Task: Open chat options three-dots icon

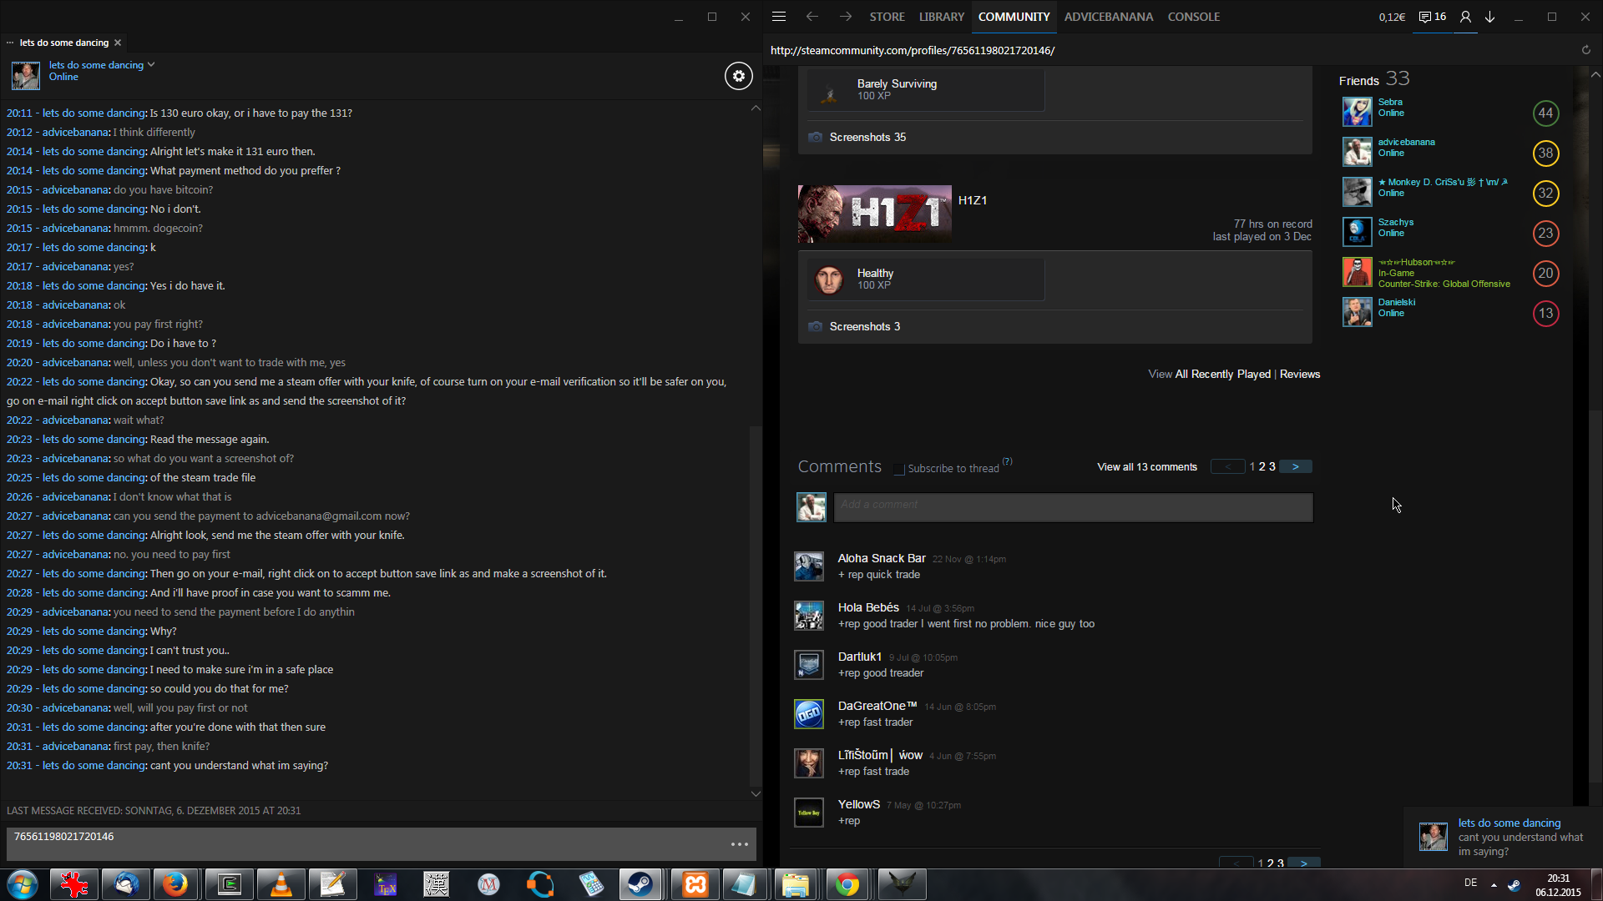Action: (x=739, y=844)
